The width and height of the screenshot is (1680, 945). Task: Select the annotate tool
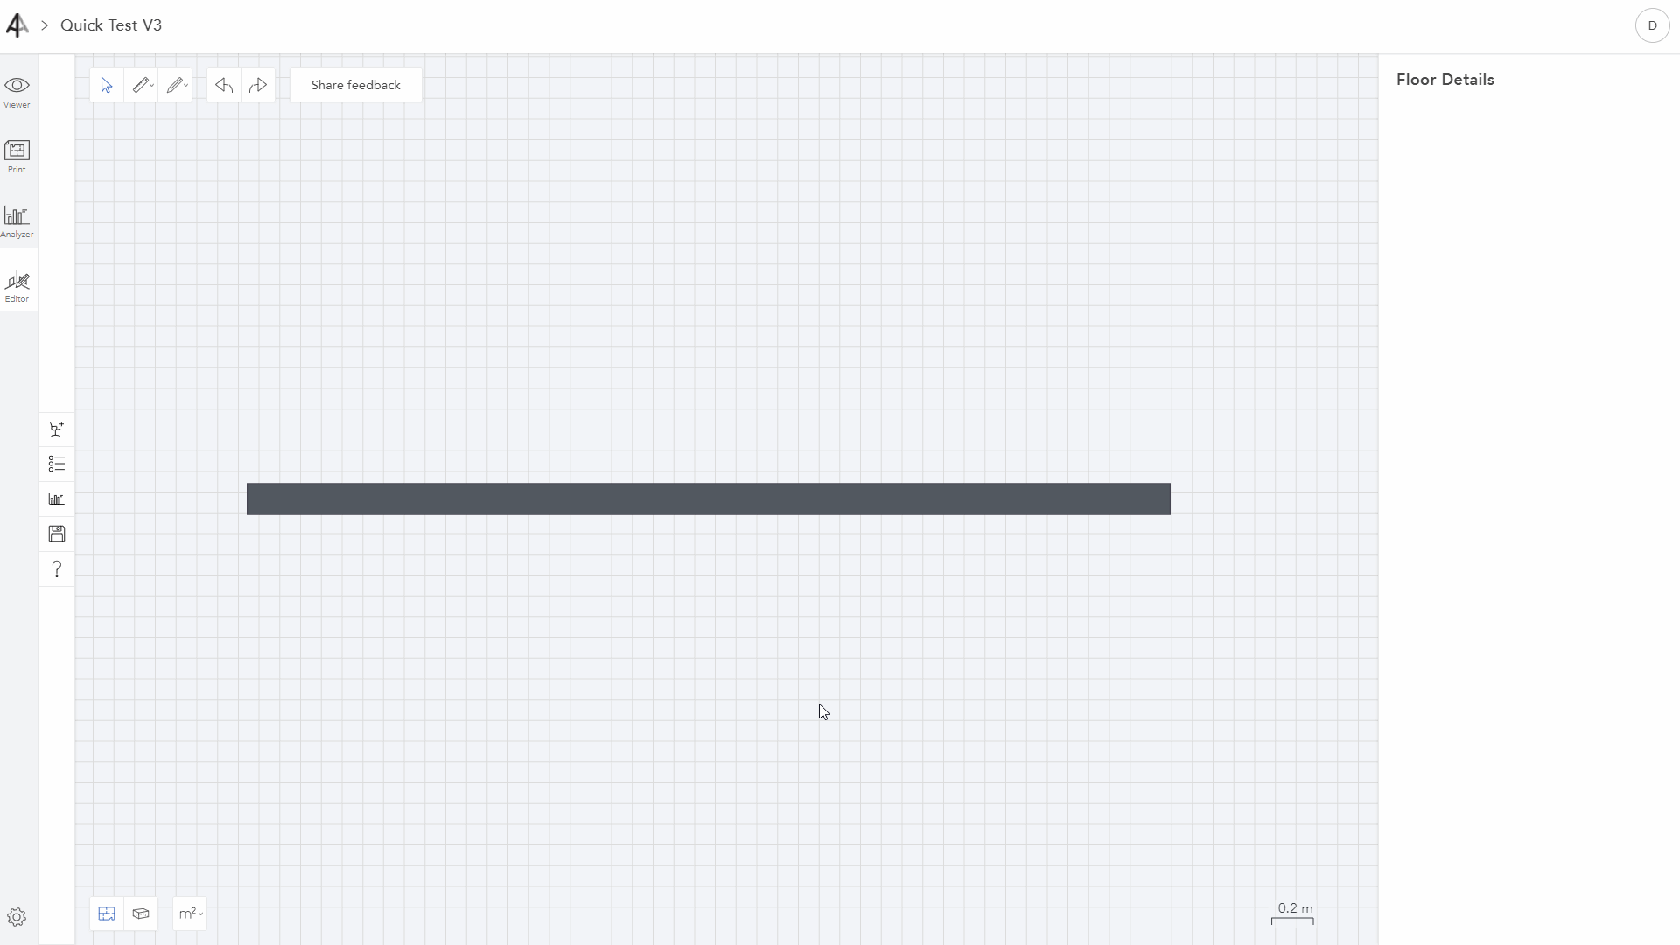178,84
